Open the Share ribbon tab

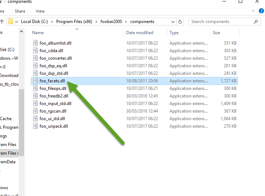tap(20, 11)
